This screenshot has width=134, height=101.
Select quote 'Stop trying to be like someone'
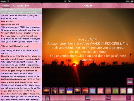pos(21,40)
